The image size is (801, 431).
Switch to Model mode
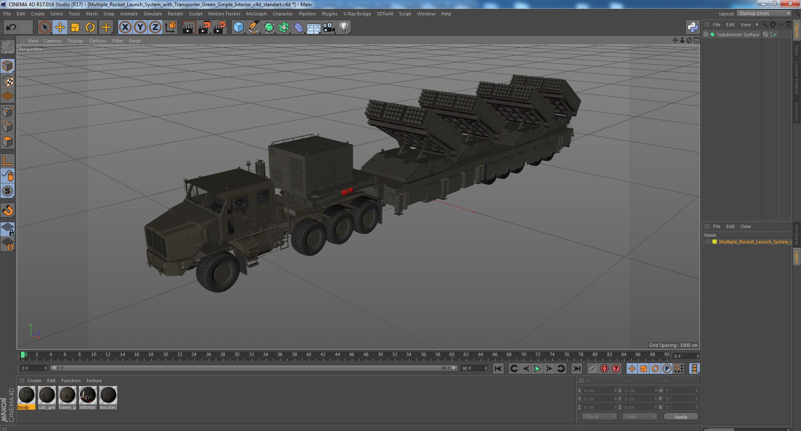8,66
